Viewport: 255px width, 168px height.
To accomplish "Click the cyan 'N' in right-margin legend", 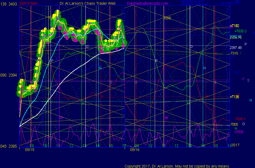I will [x=251, y=101].
